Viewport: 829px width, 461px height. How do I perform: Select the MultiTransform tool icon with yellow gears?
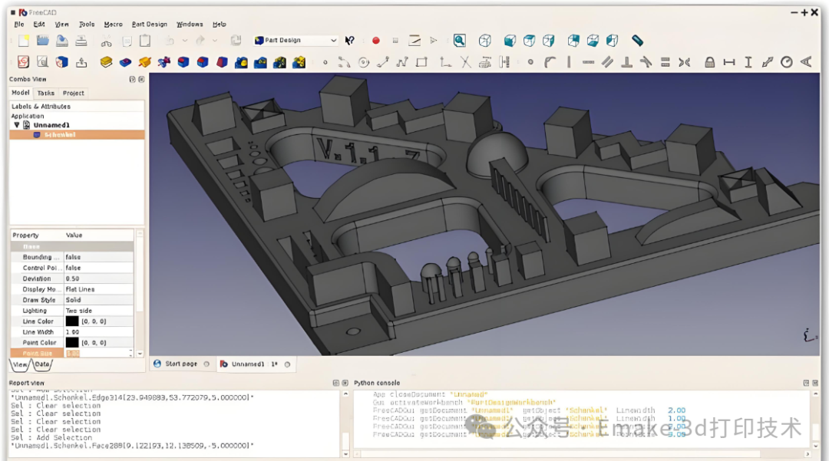pyautogui.click(x=299, y=62)
